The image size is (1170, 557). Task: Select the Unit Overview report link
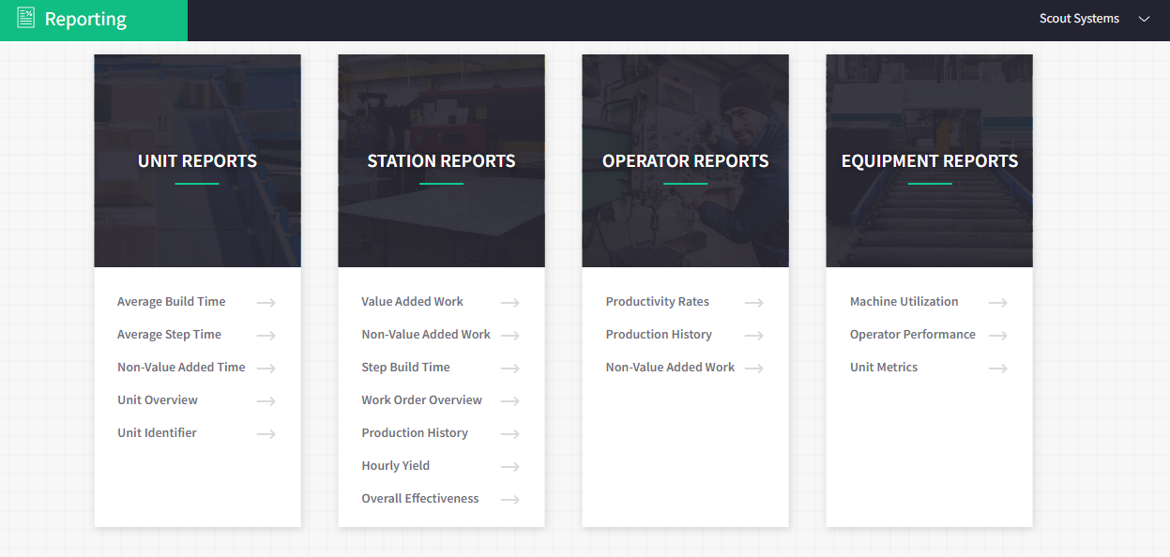click(158, 400)
